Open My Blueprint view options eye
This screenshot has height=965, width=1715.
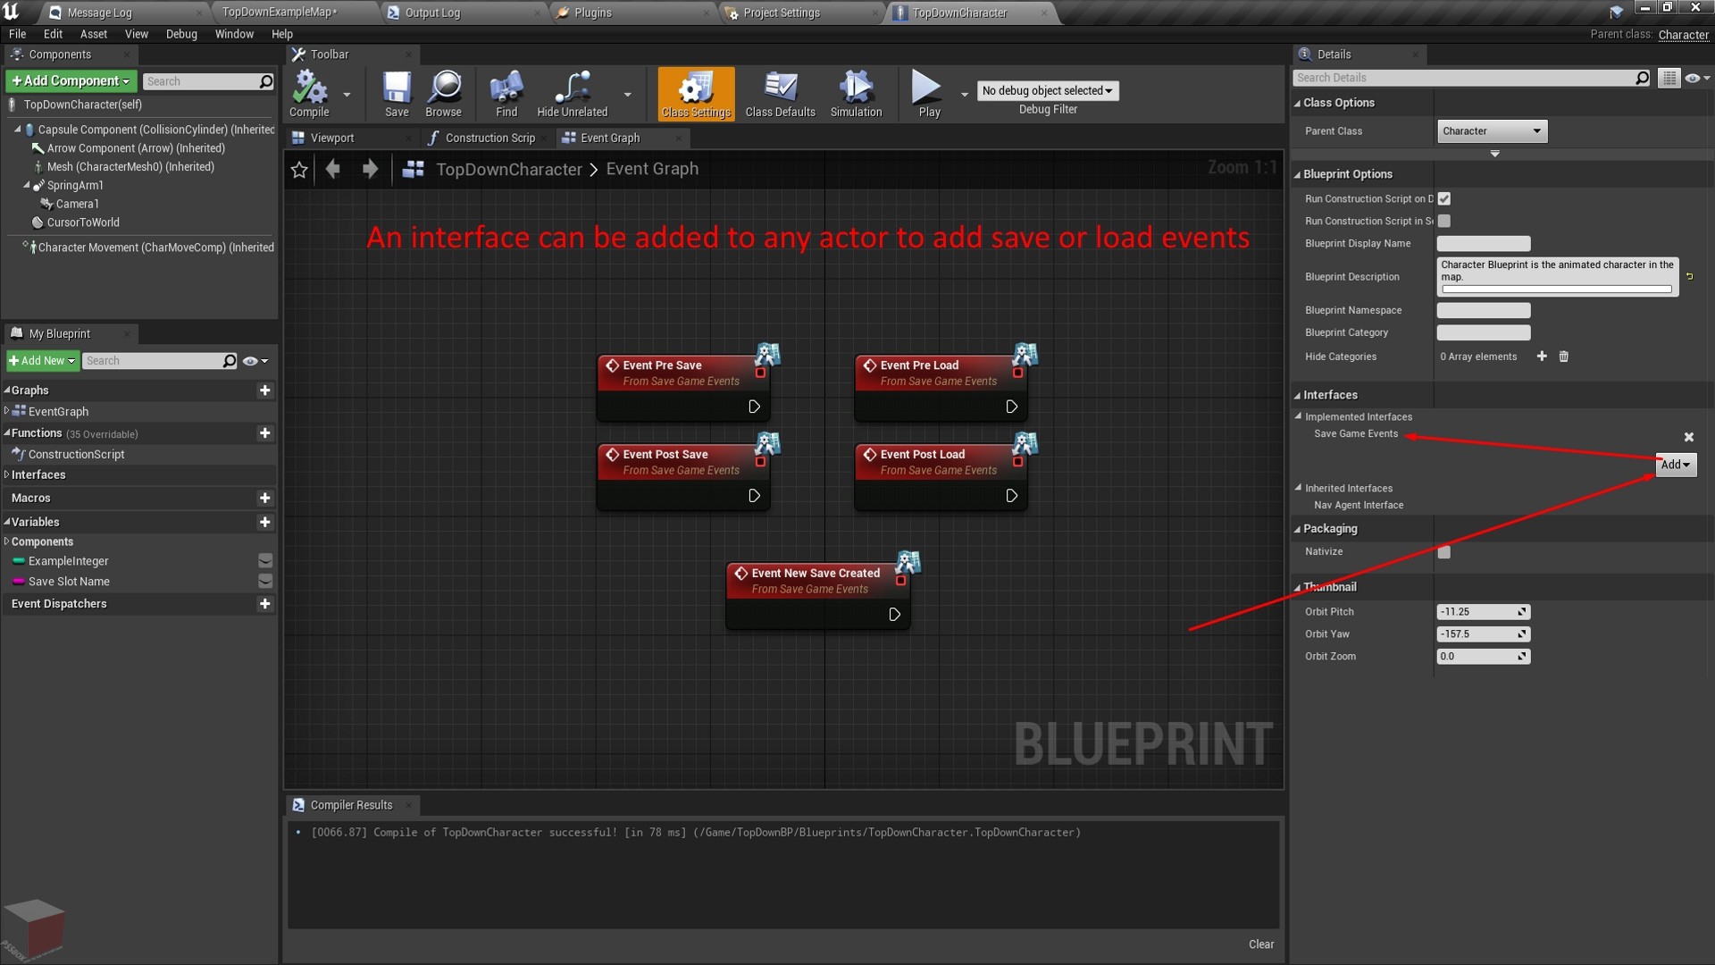[x=255, y=361]
